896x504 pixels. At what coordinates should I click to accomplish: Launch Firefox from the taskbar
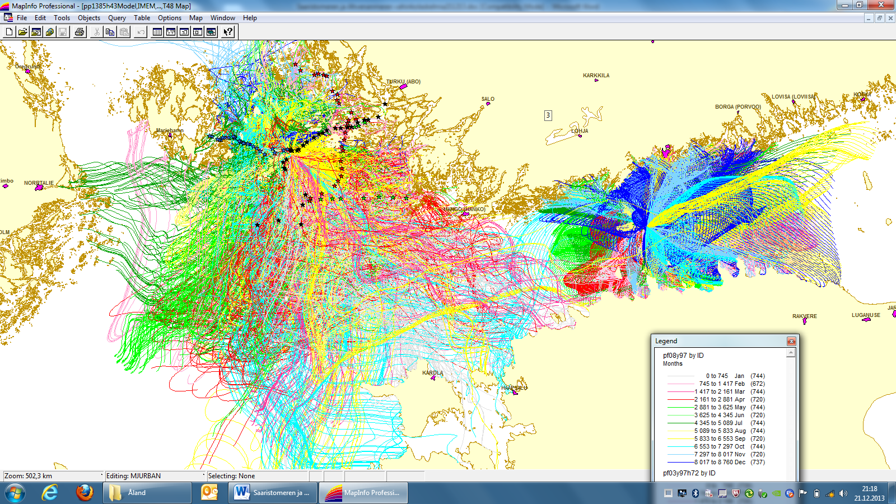click(85, 493)
